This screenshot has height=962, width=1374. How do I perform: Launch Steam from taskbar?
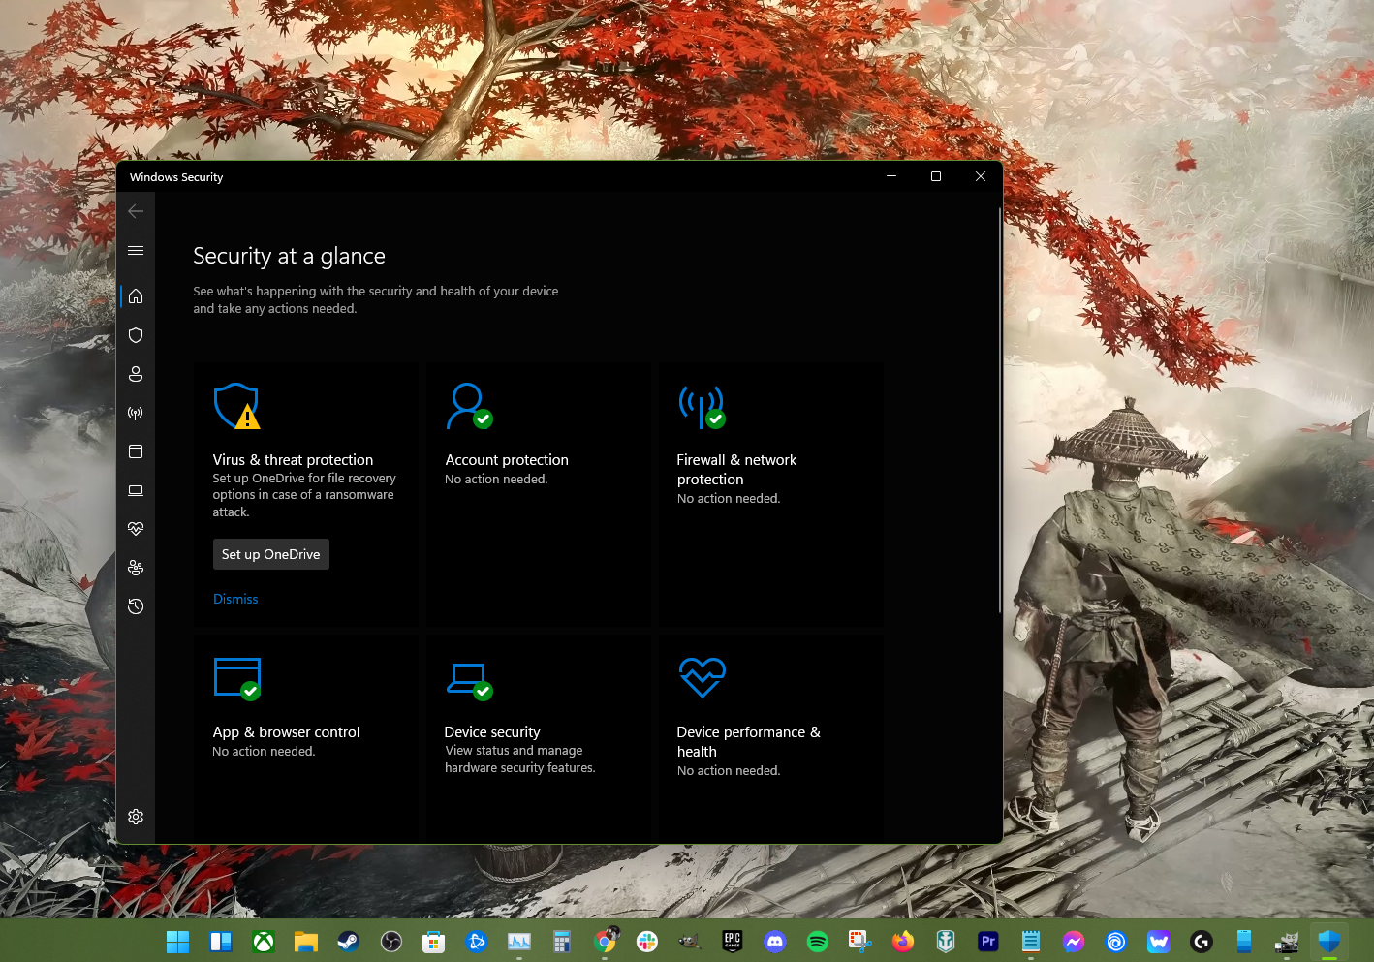tap(349, 941)
